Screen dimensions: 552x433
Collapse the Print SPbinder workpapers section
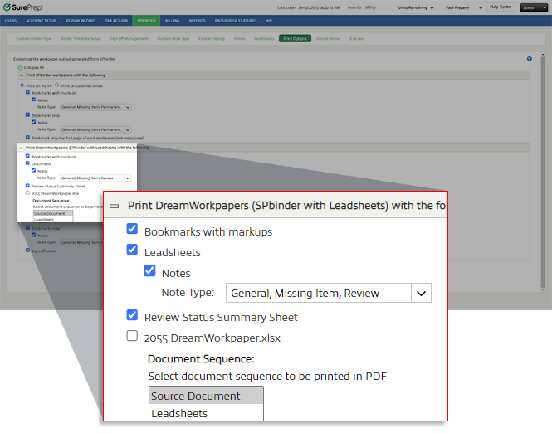click(x=20, y=75)
